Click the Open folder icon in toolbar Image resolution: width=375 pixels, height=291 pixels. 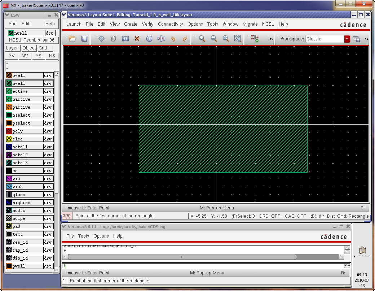[x=72, y=39]
